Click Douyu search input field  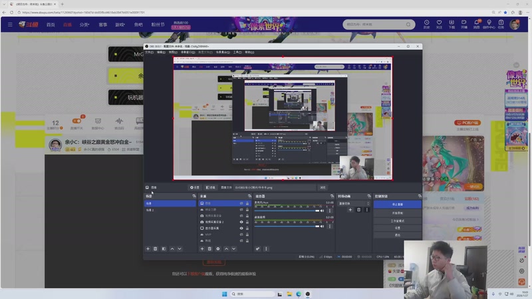point(375,25)
